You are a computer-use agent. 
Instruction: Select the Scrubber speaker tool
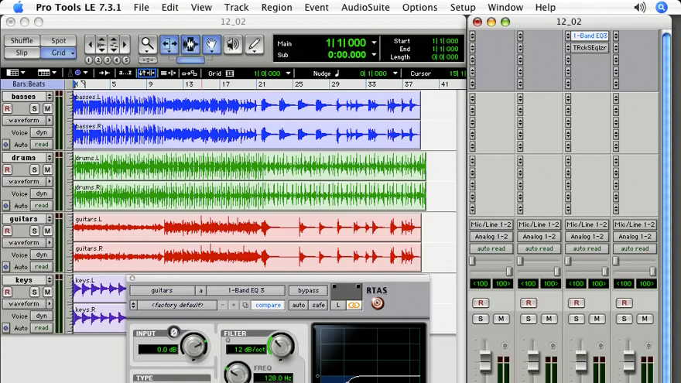pyautogui.click(x=233, y=44)
